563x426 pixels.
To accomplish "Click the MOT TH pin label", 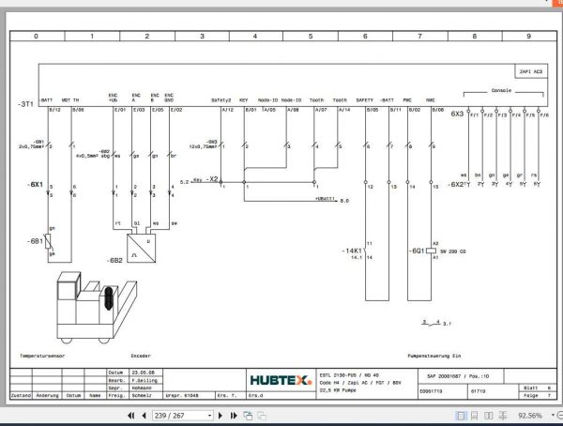I will [x=70, y=100].
